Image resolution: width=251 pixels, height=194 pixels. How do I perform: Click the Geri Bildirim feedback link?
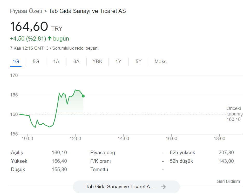(228, 181)
